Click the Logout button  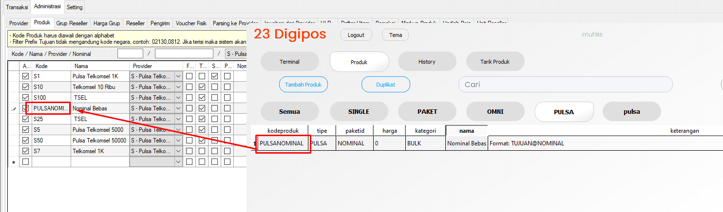point(356,35)
